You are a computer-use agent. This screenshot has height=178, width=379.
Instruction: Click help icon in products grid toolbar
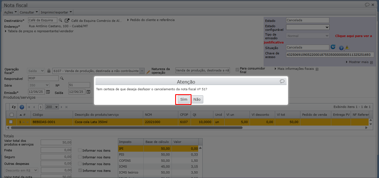(22, 107)
